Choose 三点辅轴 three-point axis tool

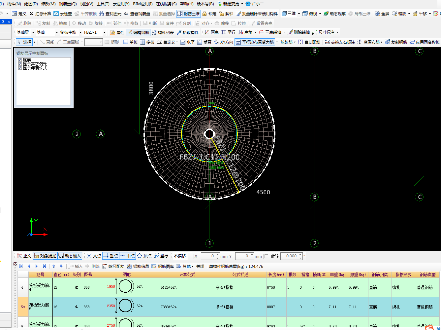tap(270, 32)
